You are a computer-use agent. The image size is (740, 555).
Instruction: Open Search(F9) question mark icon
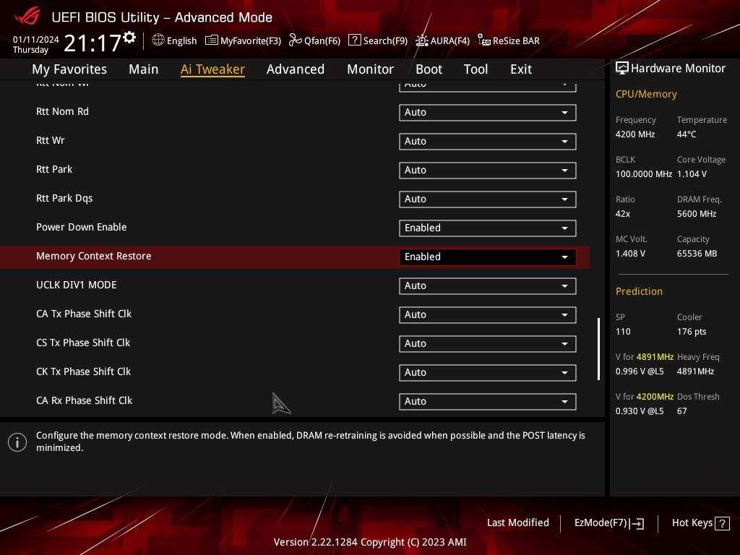tap(354, 40)
